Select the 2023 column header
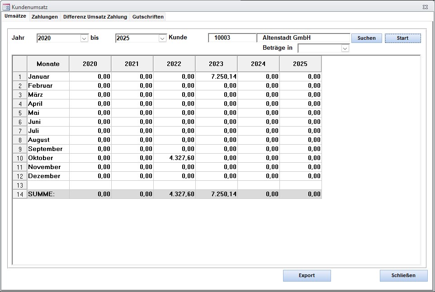Image resolution: width=435 pixels, height=292 pixels. (216, 64)
